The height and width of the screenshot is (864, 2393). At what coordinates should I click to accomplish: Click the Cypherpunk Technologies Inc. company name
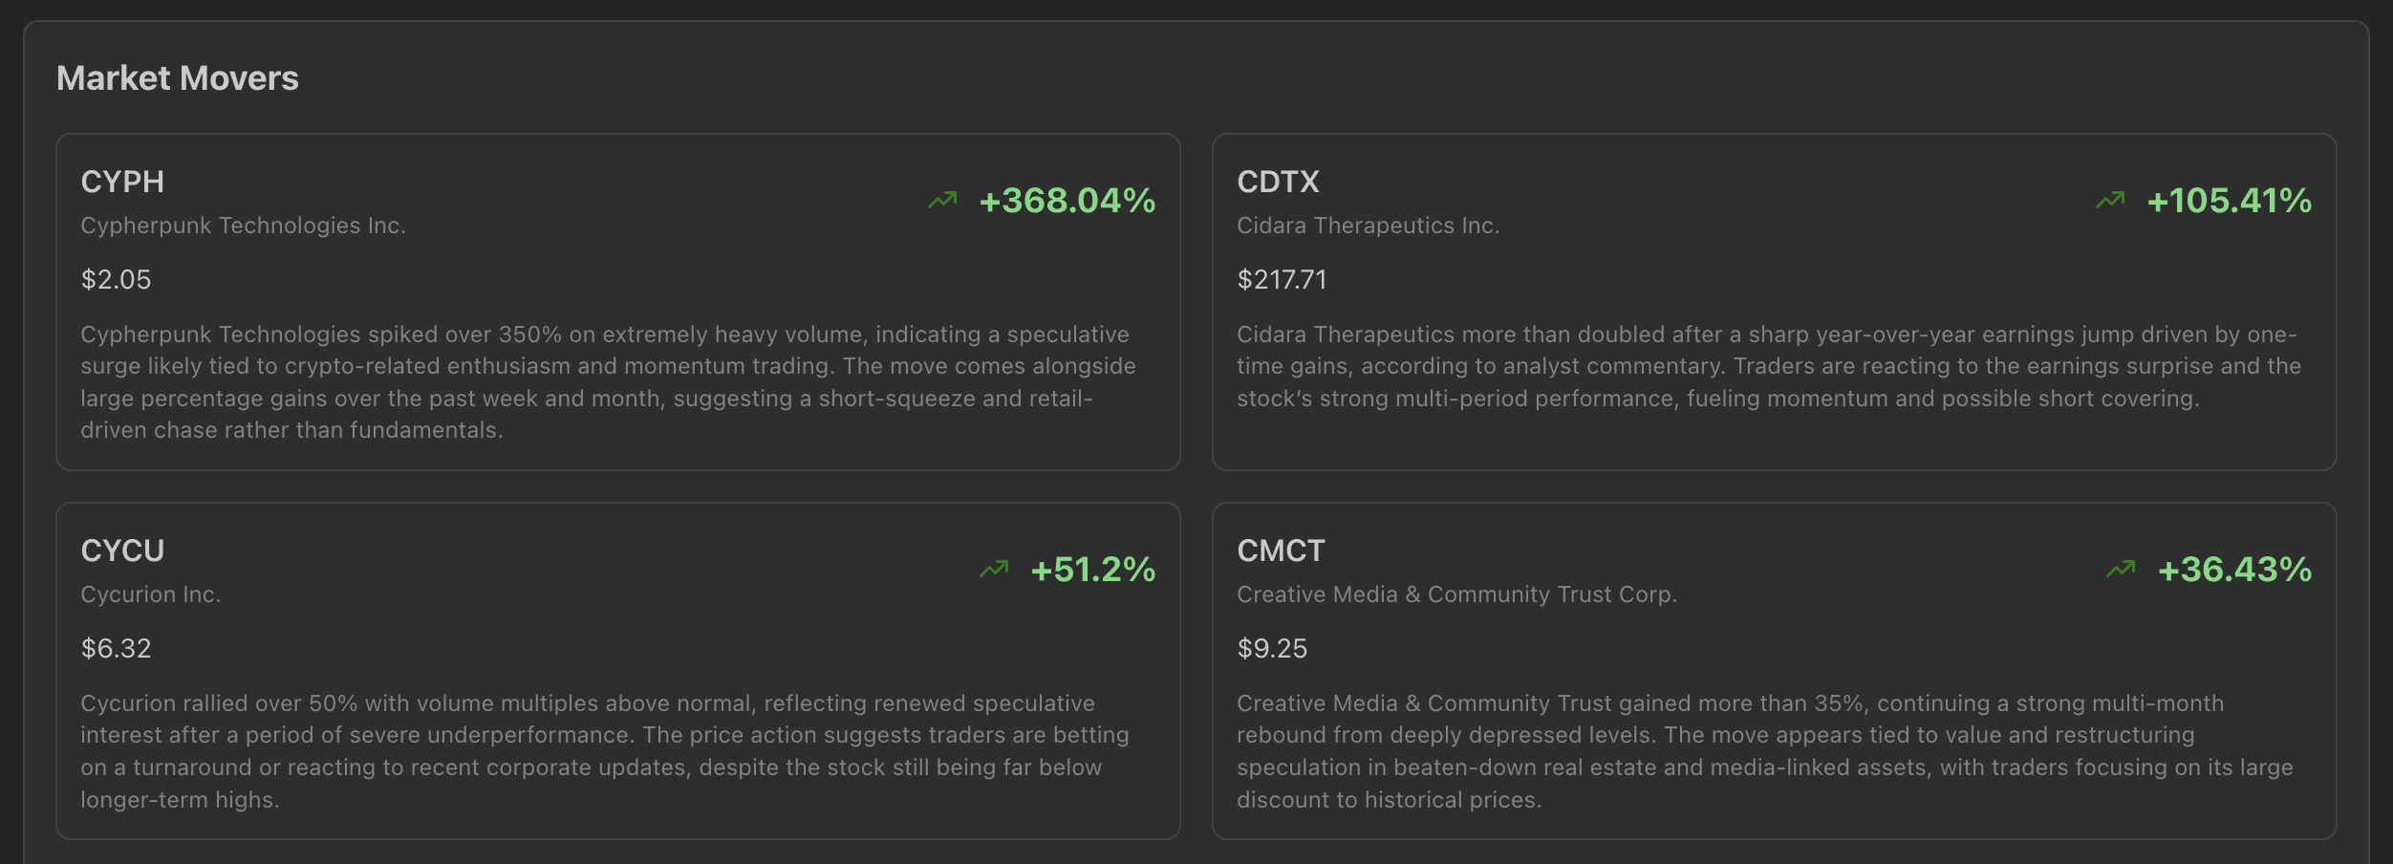(x=244, y=227)
